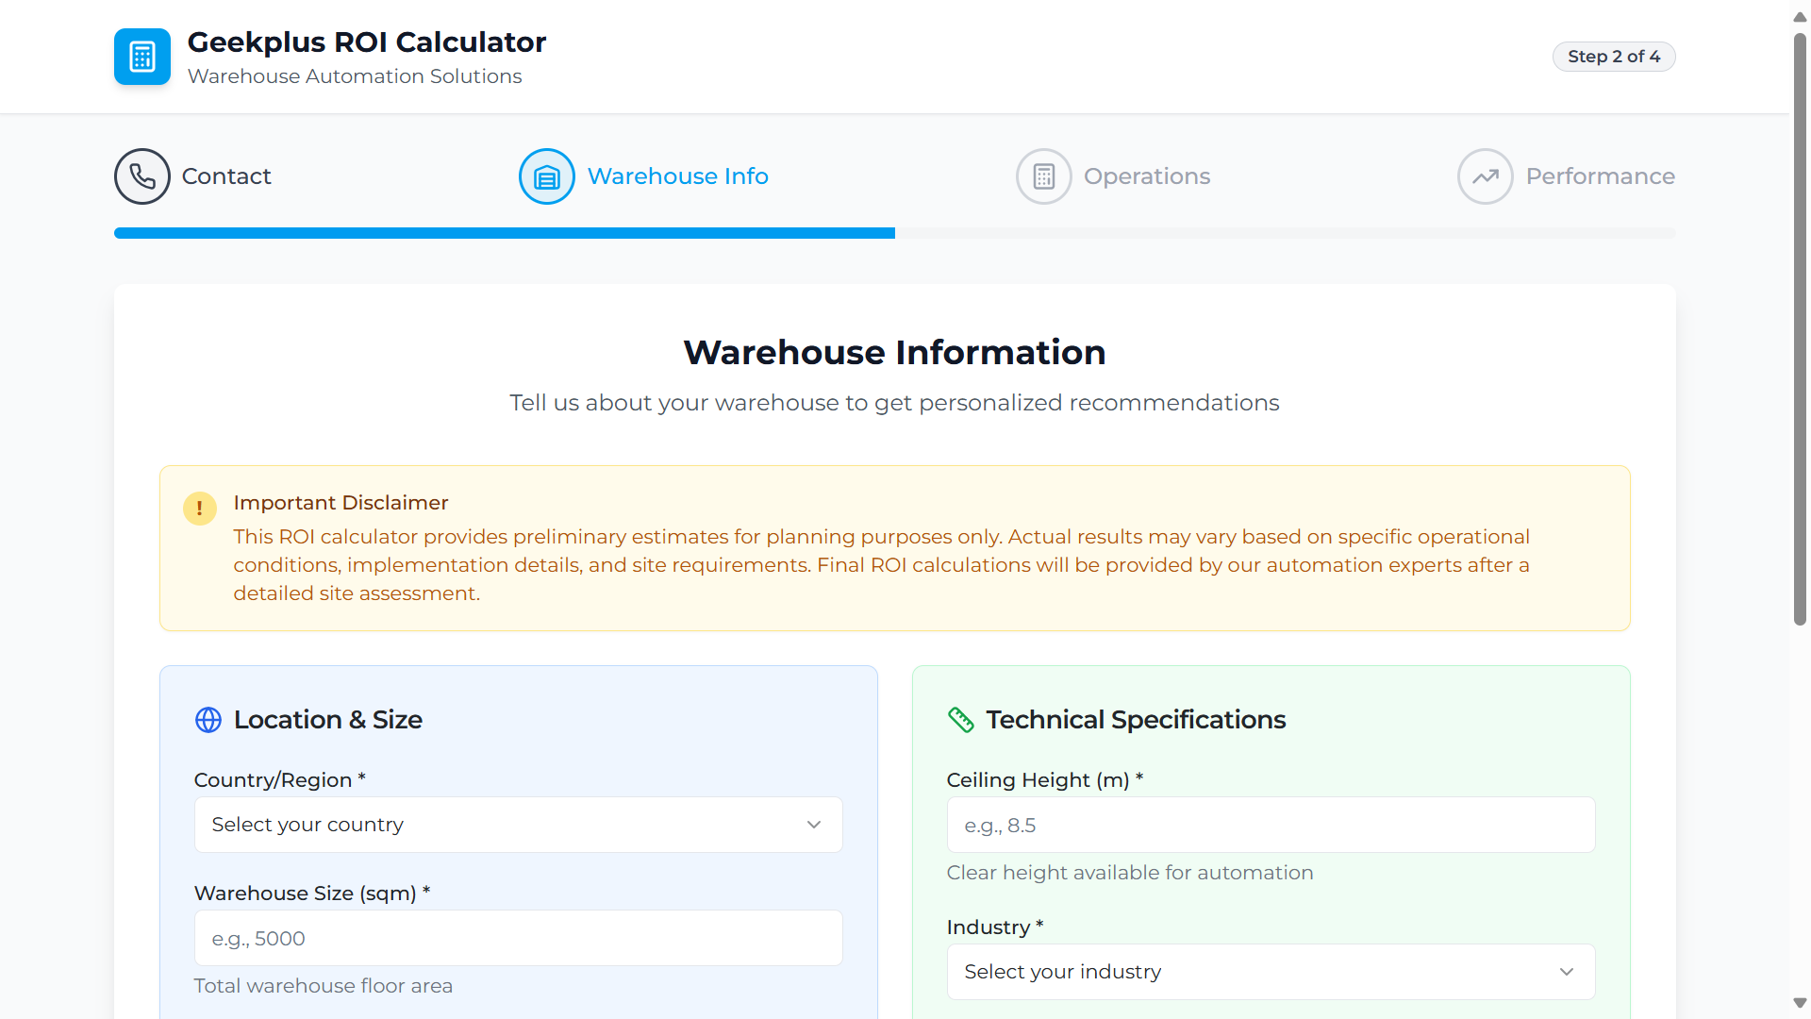Click the calculator icon next to Operations
Image resolution: width=1811 pixels, height=1019 pixels.
(x=1043, y=176)
